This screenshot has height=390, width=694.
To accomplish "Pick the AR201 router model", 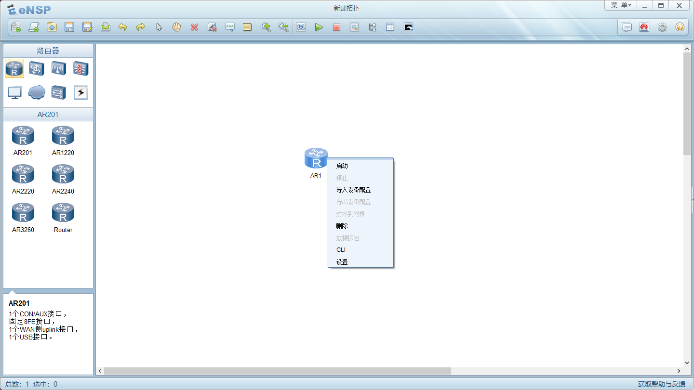I will [x=23, y=141].
